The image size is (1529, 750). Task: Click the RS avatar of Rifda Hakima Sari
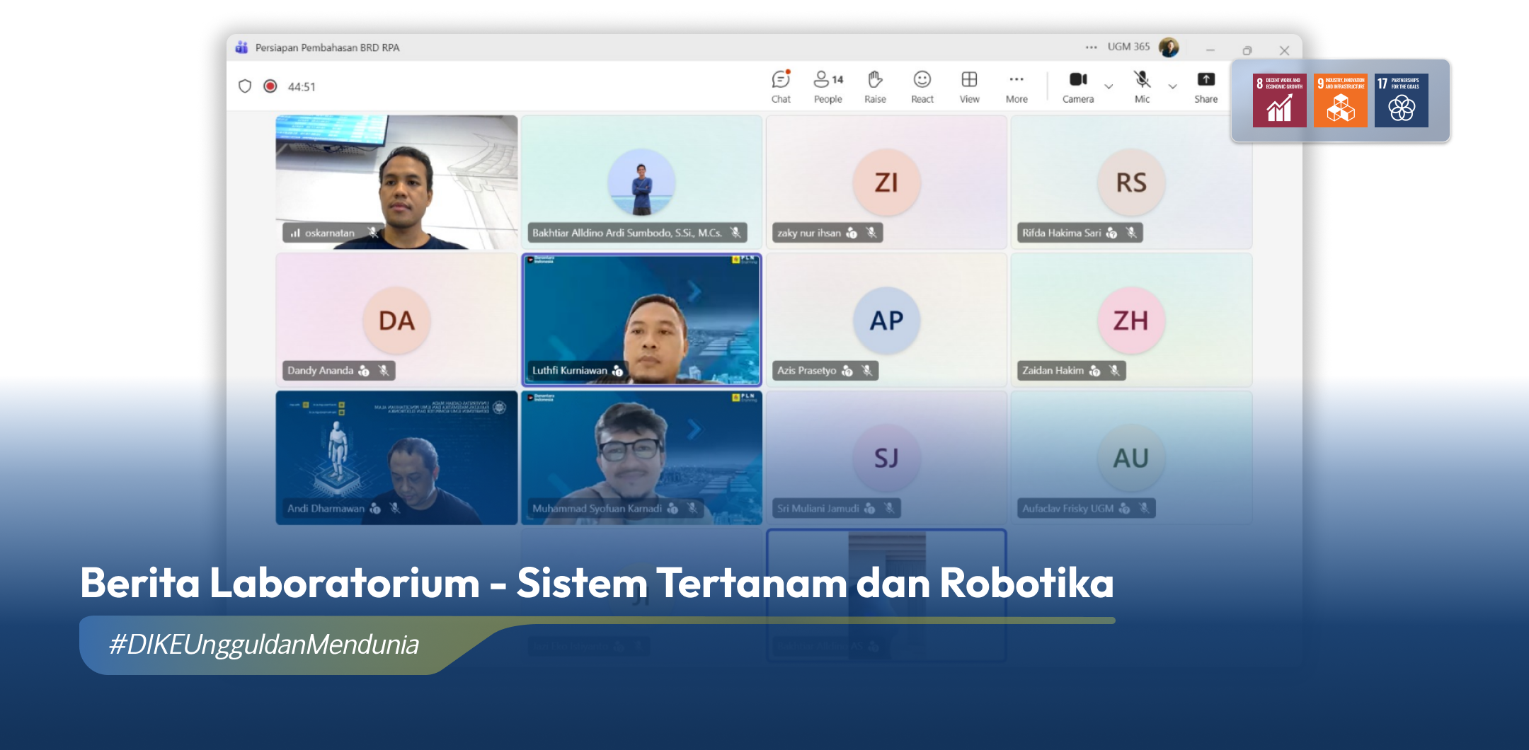pyautogui.click(x=1131, y=183)
